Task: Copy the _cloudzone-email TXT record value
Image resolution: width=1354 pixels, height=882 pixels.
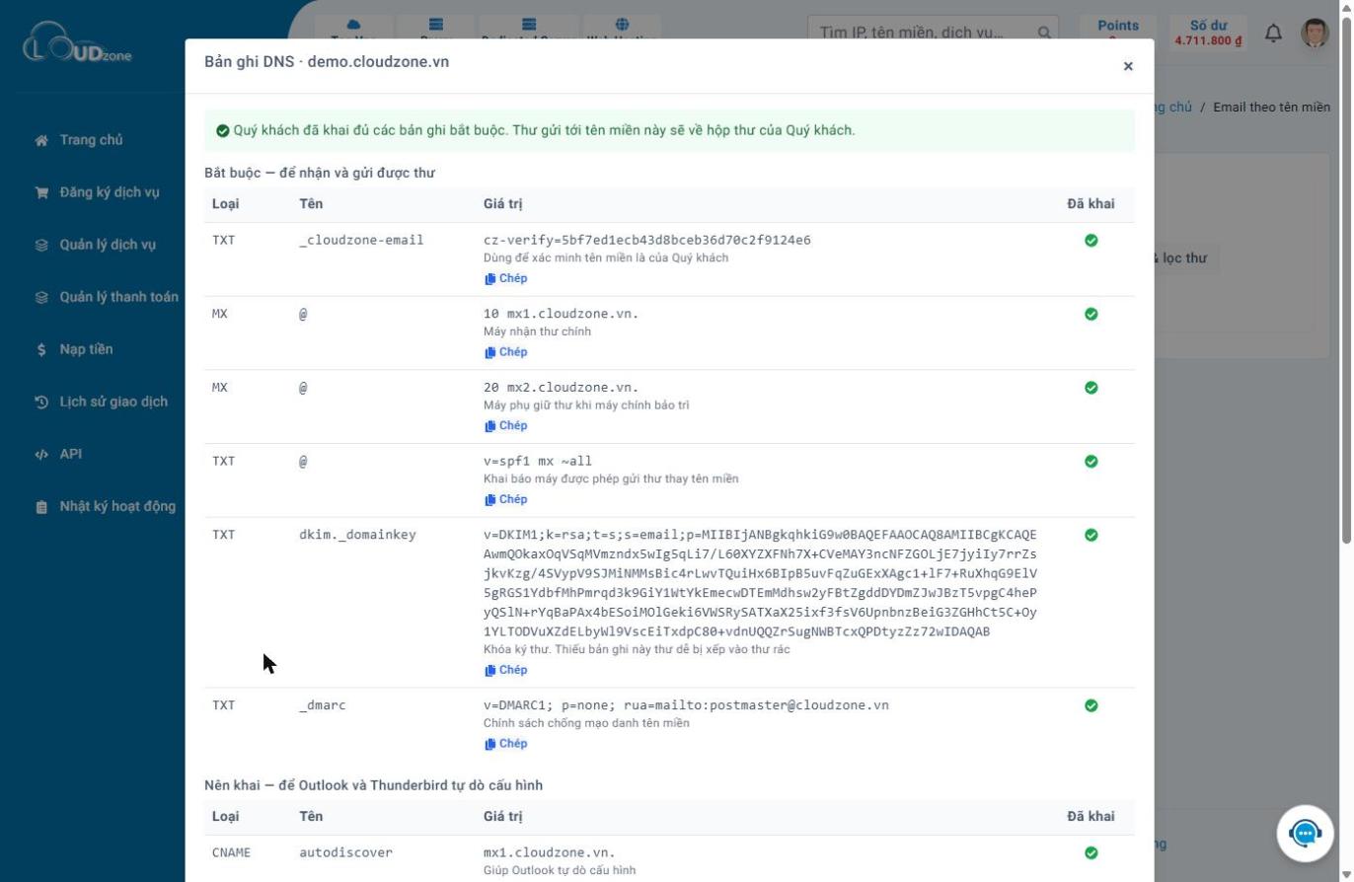Action: click(506, 278)
